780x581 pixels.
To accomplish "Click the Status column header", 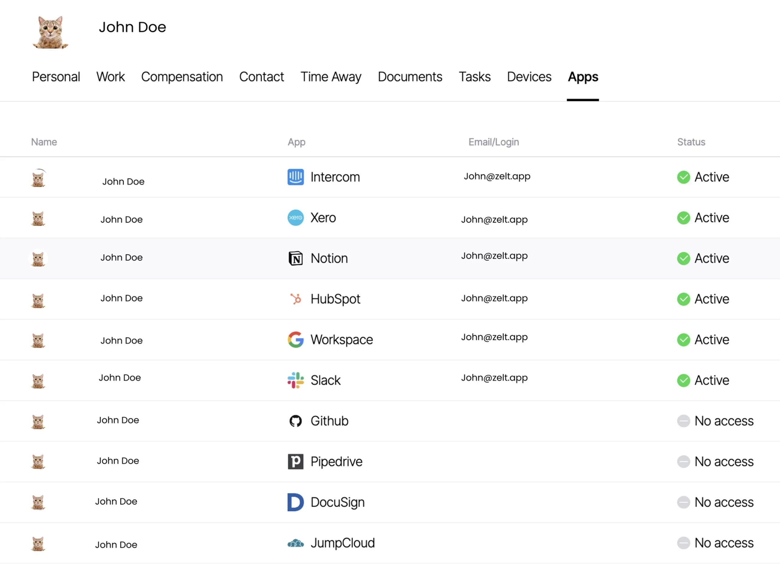I will [x=691, y=142].
